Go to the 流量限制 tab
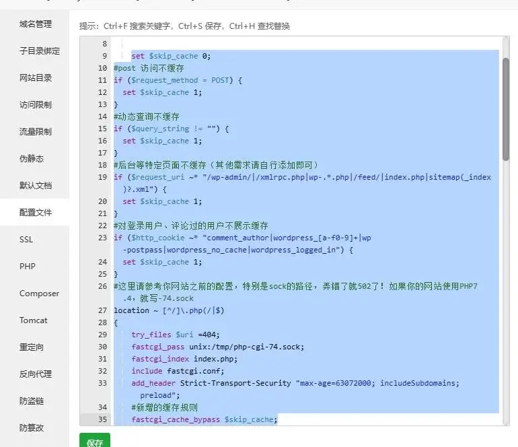Image resolution: width=518 pixels, height=447 pixels. point(35,132)
